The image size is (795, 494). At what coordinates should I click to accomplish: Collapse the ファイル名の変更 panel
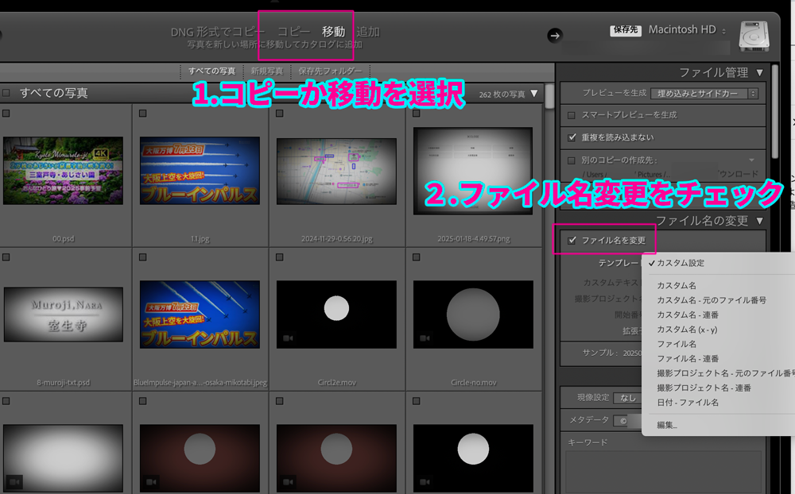tap(760, 221)
